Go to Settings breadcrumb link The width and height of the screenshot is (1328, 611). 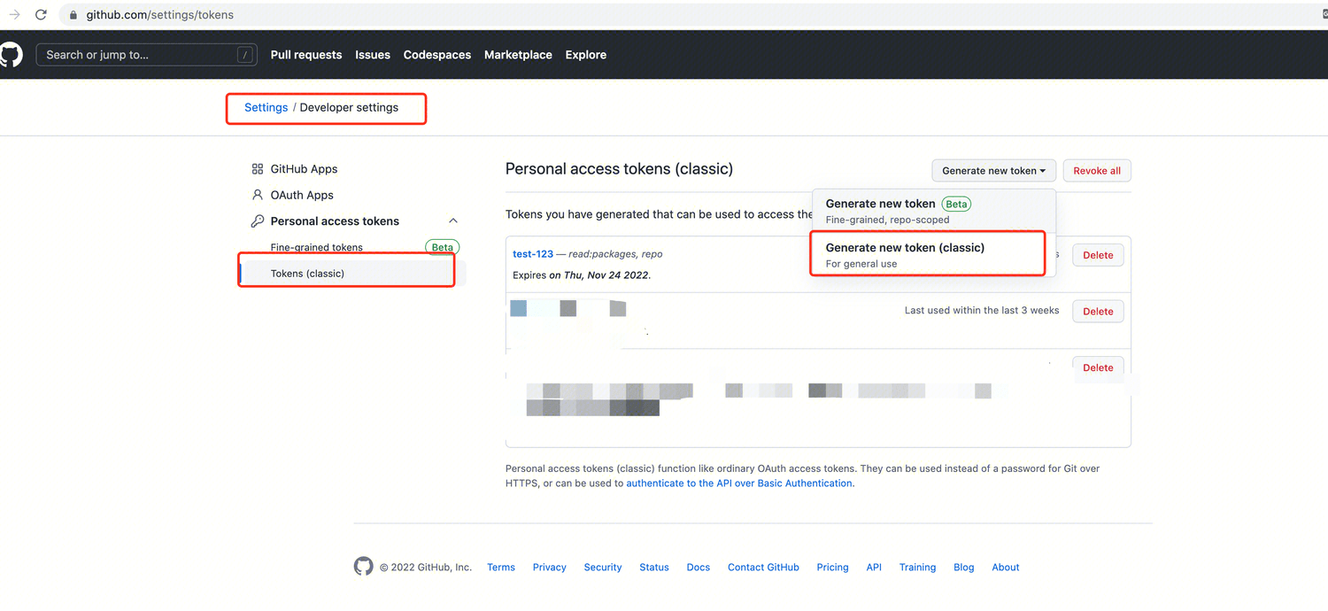click(x=266, y=107)
